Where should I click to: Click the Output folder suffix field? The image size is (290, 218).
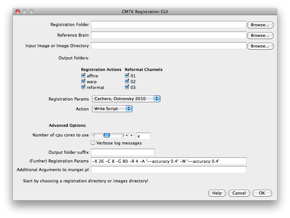point(123,152)
